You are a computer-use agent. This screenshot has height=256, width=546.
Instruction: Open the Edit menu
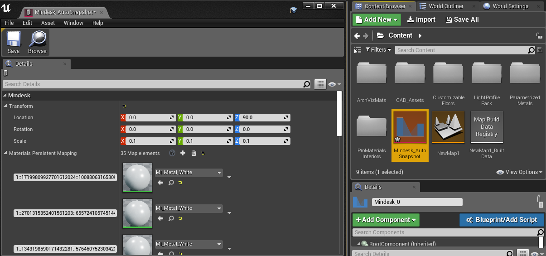pyautogui.click(x=28, y=23)
